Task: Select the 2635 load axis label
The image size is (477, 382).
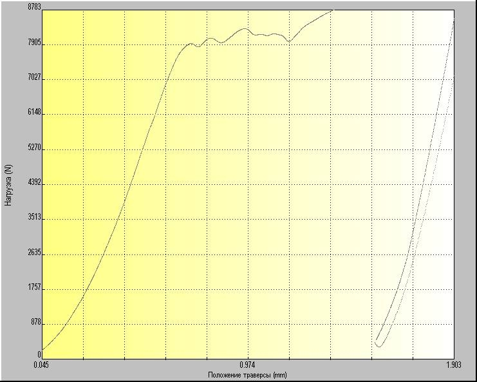Action: coord(34,253)
